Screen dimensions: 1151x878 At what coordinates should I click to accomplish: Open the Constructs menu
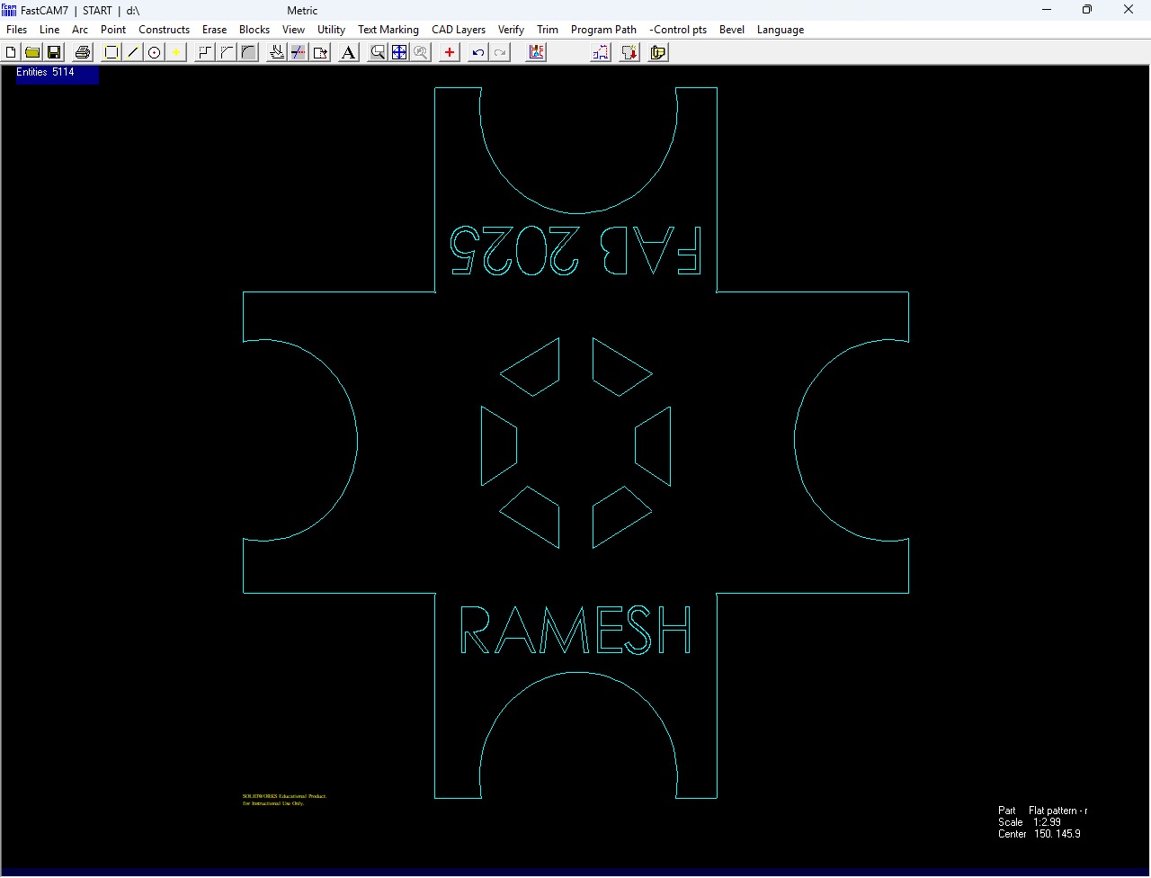tap(165, 30)
